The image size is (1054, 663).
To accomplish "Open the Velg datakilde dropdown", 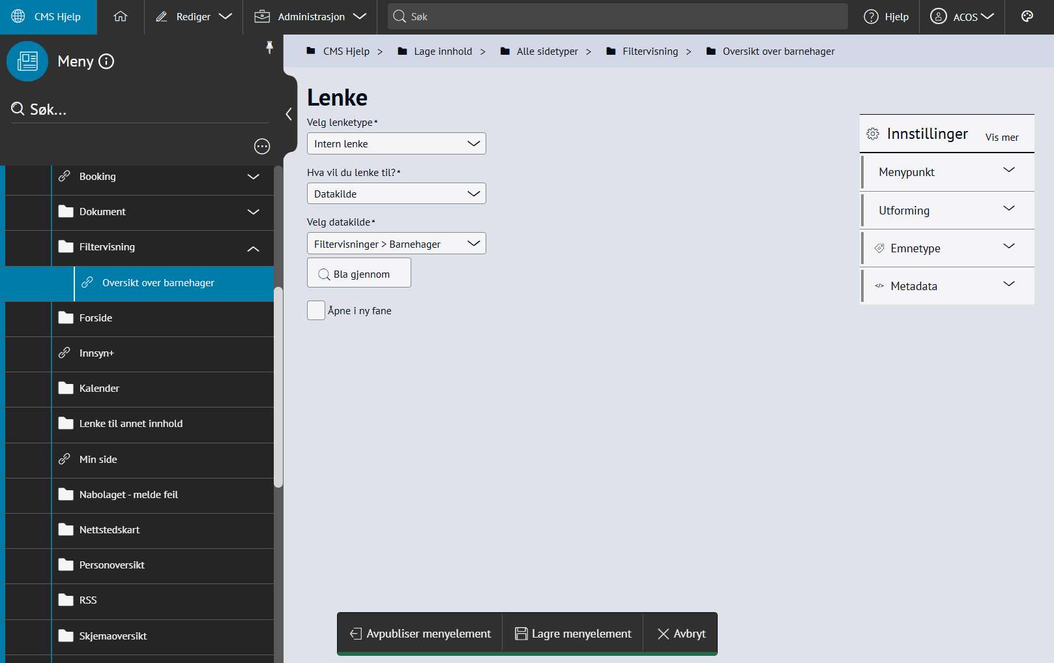I will click(396, 244).
